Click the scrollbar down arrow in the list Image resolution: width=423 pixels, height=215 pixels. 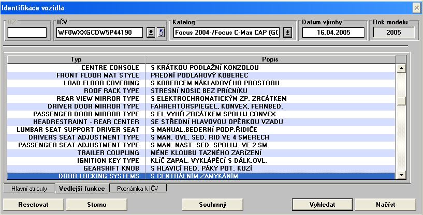[400, 176]
